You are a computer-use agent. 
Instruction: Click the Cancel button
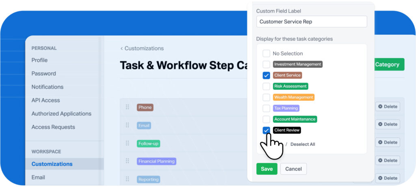(x=293, y=169)
